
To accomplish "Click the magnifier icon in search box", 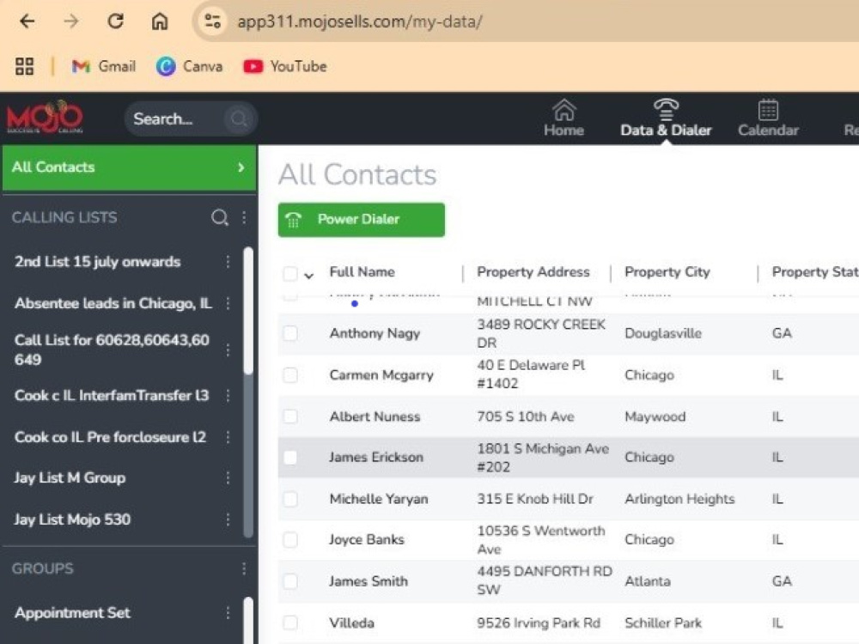I will [x=239, y=118].
